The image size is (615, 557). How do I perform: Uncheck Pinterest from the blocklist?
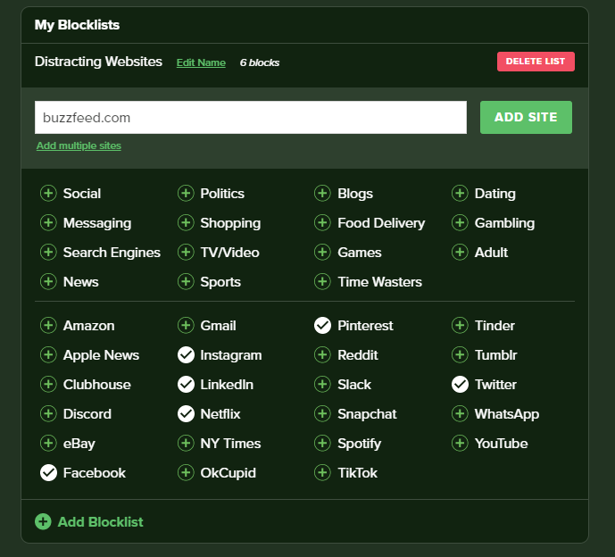(322, 326)
